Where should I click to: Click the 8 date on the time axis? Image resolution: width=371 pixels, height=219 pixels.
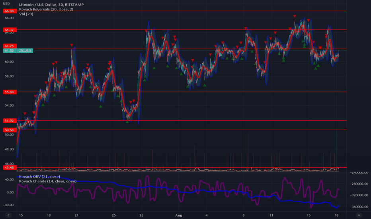click(x=244, y=215)
